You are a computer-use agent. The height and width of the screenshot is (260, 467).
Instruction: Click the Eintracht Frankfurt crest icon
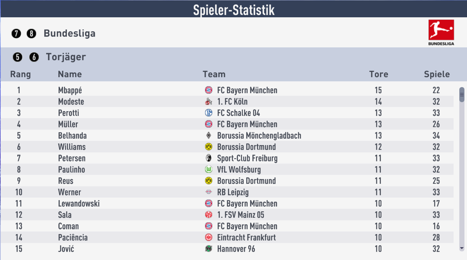[x=209, y=238]
